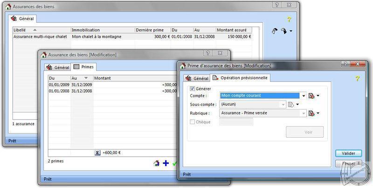373x188 pixels.
Task: Open the Compte dropdown list
Action: (x=304, y=96)
